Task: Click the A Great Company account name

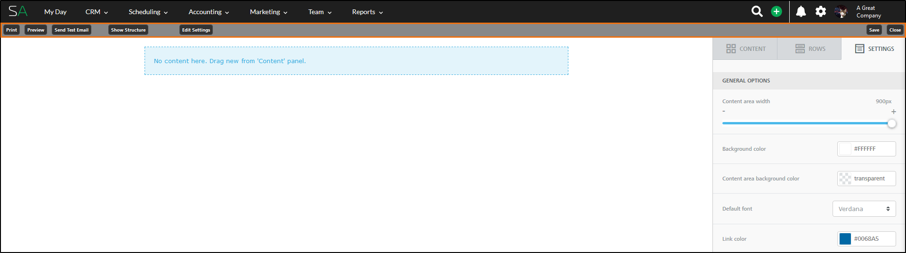Action: pyautogui.click(x=869, y=12)
